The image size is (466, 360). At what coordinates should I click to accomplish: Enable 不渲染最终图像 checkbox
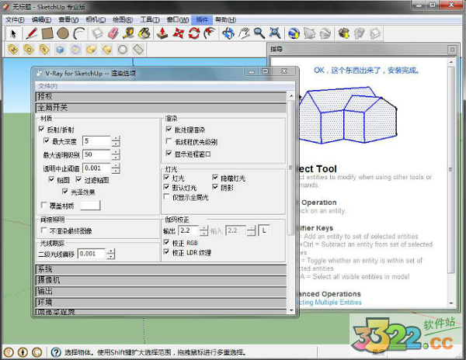(43, 230)
